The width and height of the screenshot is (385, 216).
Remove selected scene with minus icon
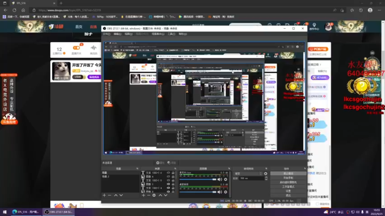pos(110,195)
